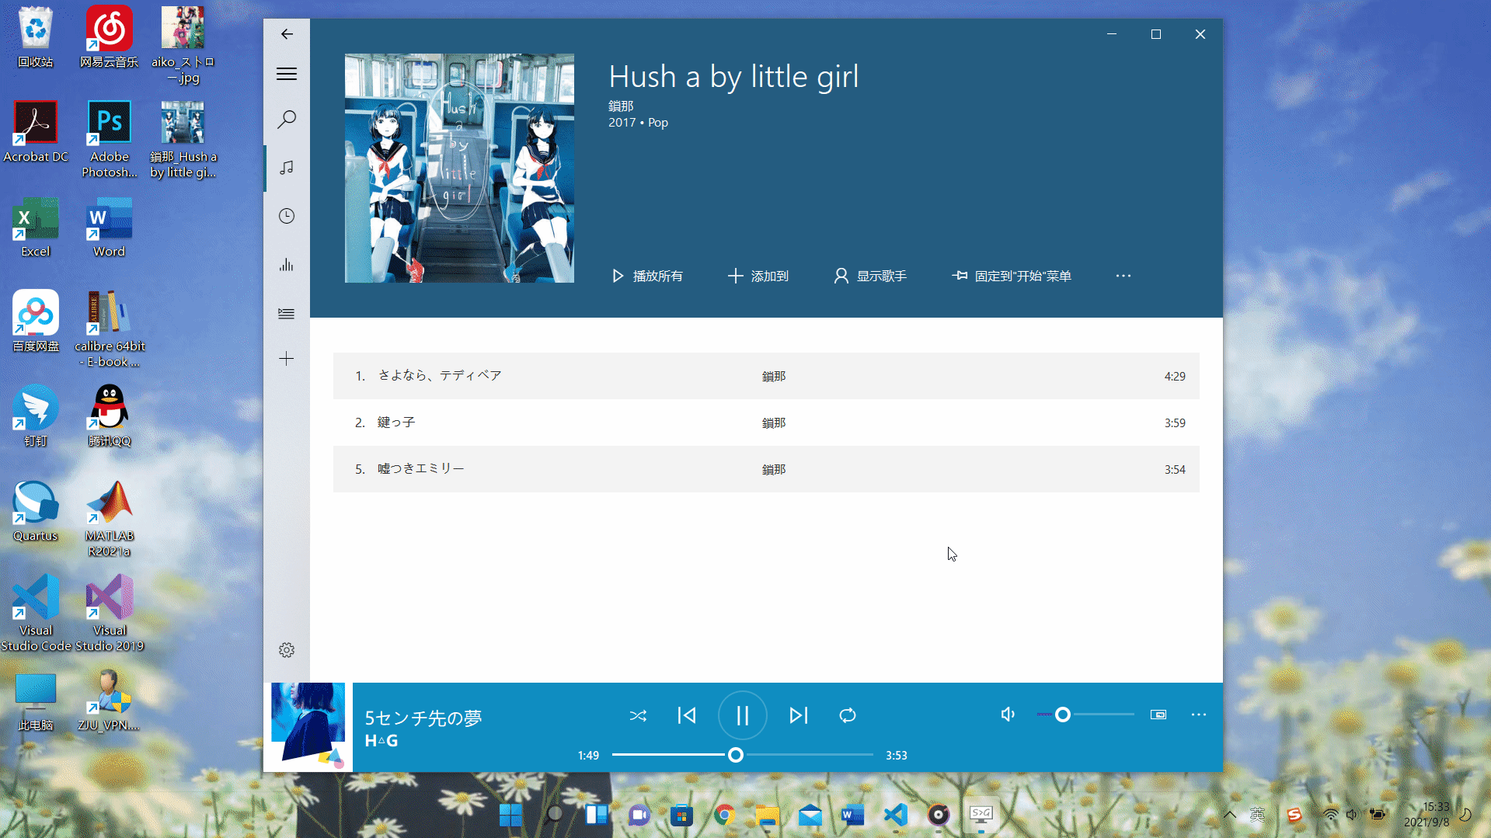
Task: Click 播放所有 to play all
Action: [647, 276]
